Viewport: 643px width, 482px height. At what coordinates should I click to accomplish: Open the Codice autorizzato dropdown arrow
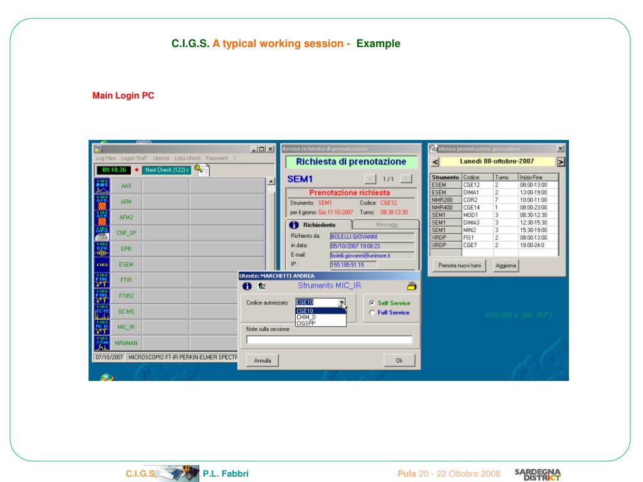(341, 303)
